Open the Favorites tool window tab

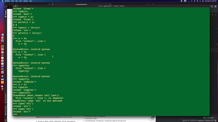pos(5,110)
